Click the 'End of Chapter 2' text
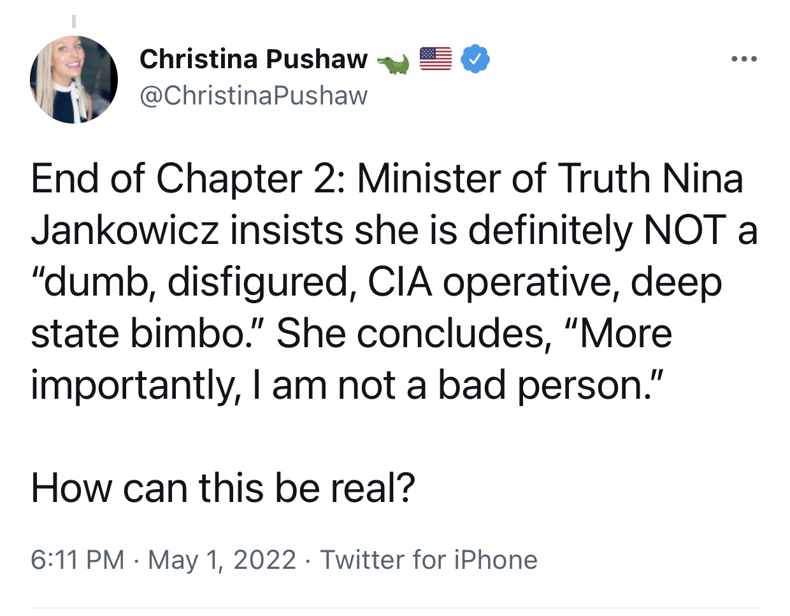Image resolution: width=790 pixels, height=616 pixels. tap(185, 178)
